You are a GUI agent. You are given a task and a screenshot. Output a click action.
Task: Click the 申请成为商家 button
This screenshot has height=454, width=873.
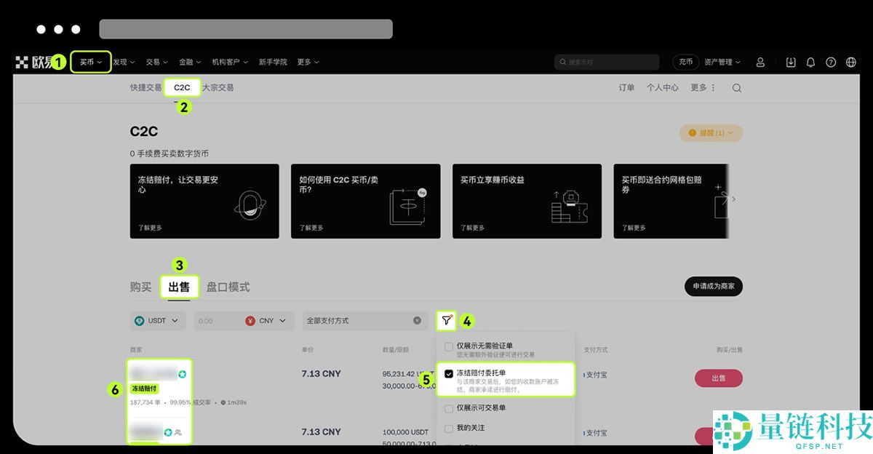pyautogui.click(x=713, y=286)
